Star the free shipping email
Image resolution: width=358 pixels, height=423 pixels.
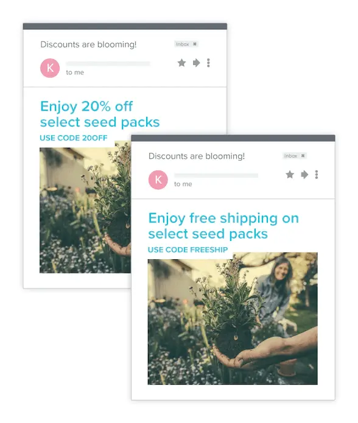point(290,175)
